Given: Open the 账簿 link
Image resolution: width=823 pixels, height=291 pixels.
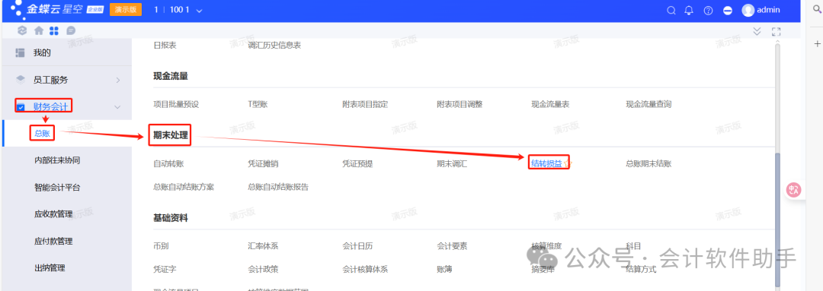Looking at the screenshot, I should click(444, 270).
